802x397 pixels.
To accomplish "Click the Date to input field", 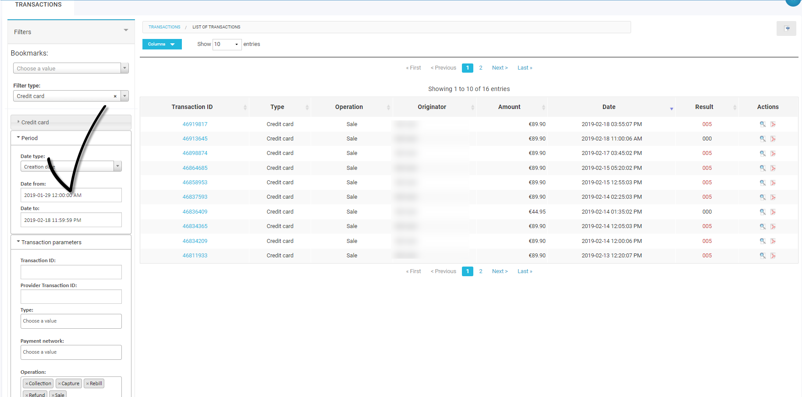I will [71, 220].
